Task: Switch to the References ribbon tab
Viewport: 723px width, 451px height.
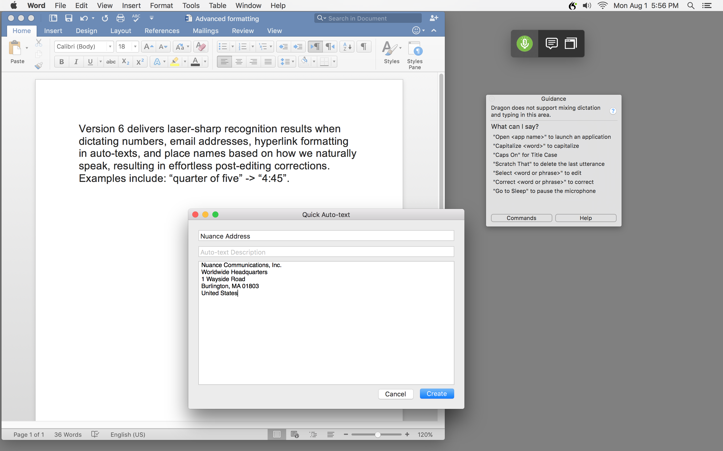Action: click(162, 31)
